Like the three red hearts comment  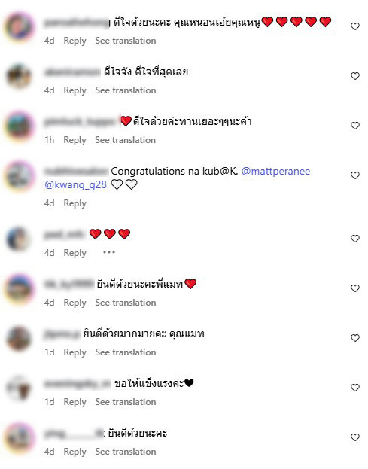(355, 239)
